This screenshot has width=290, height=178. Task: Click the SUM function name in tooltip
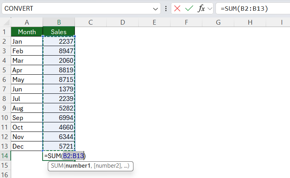pyautogui.click(x=57, y=166)
